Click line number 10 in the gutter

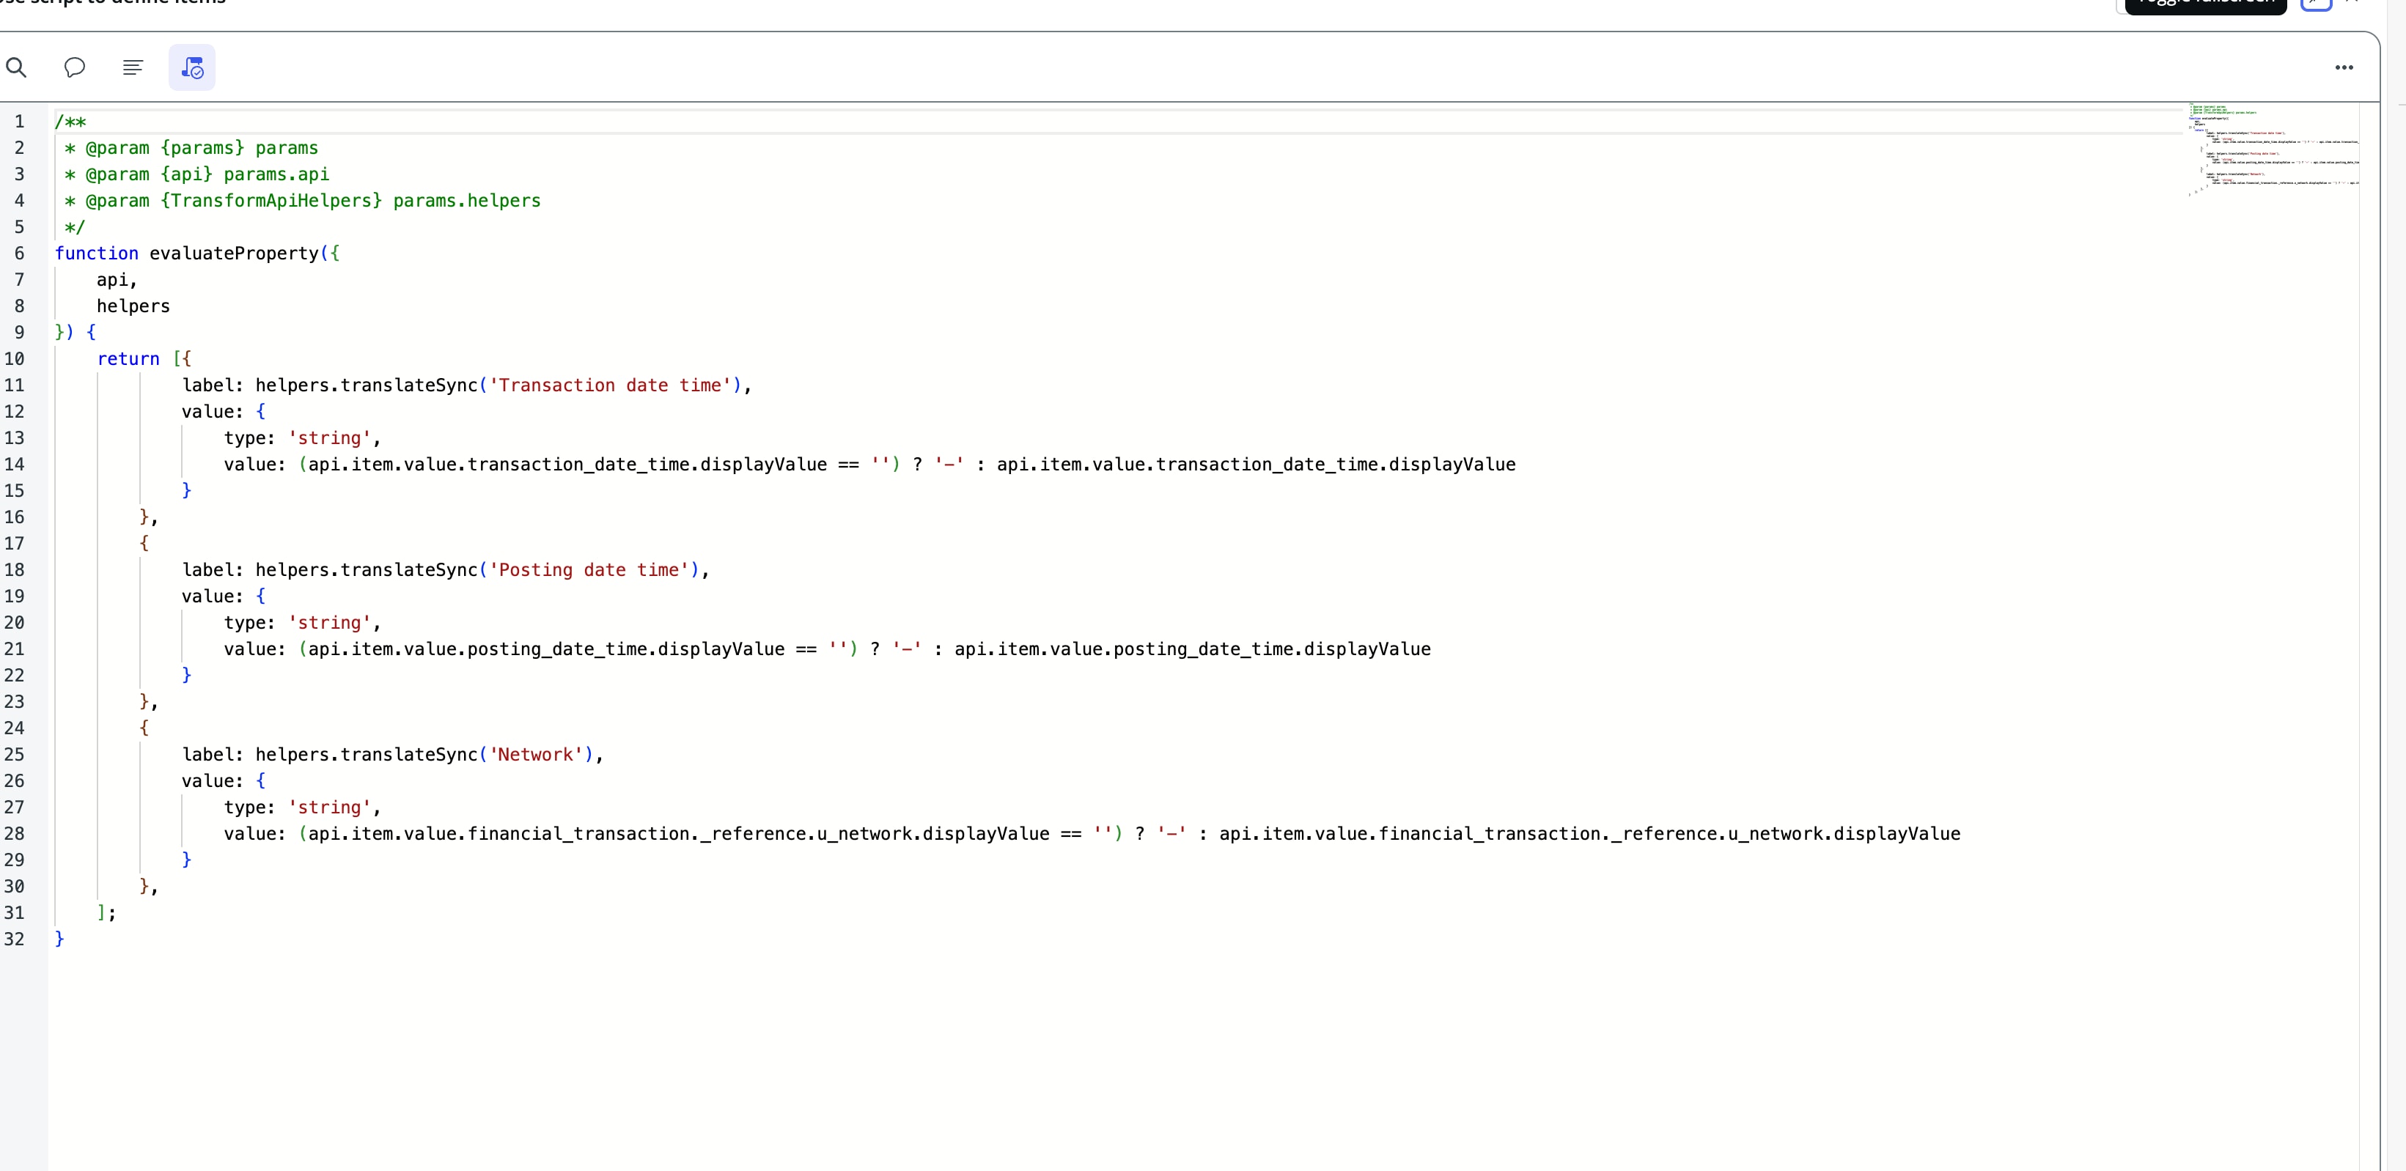[15, 358]
